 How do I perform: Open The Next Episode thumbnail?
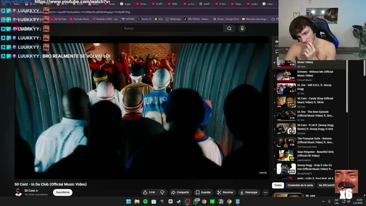click(x=286, y=115)
